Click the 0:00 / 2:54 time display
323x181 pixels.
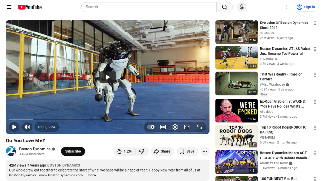coord(47,127)
